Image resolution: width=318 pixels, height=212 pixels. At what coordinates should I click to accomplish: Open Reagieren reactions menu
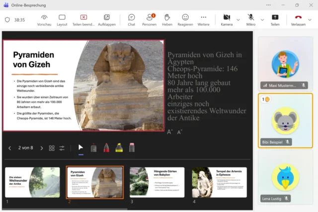point(185,20)
